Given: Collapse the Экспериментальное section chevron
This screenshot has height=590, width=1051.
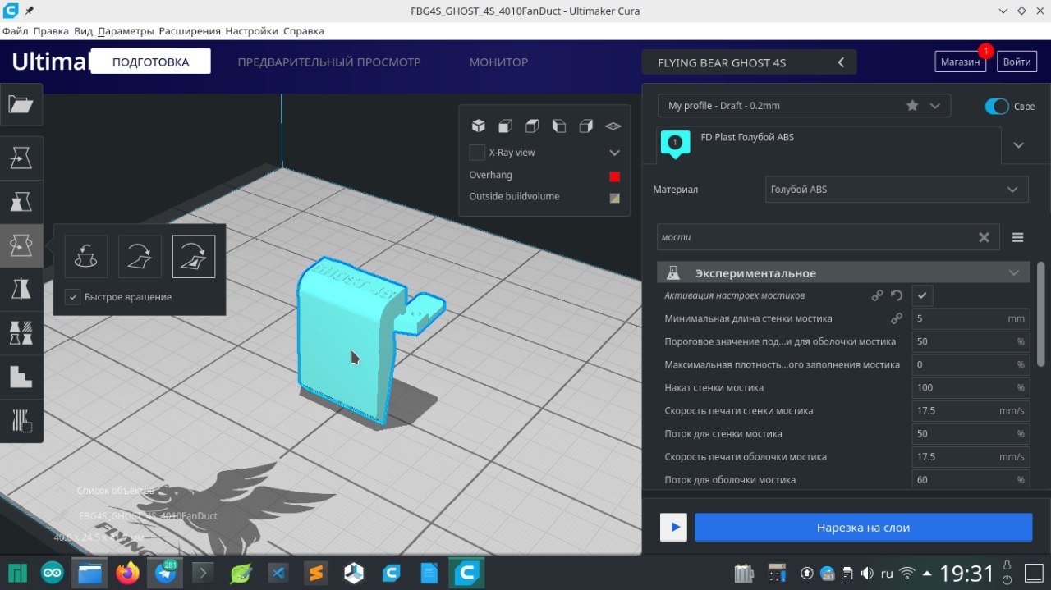Looking at the screenshot, I should (1014, 272).
